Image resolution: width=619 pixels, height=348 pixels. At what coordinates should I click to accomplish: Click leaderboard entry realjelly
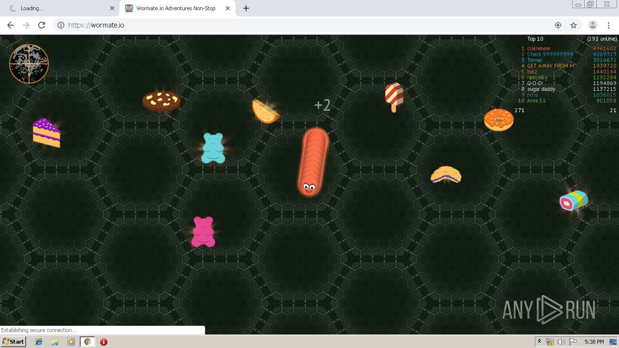[x=537, y=77]
